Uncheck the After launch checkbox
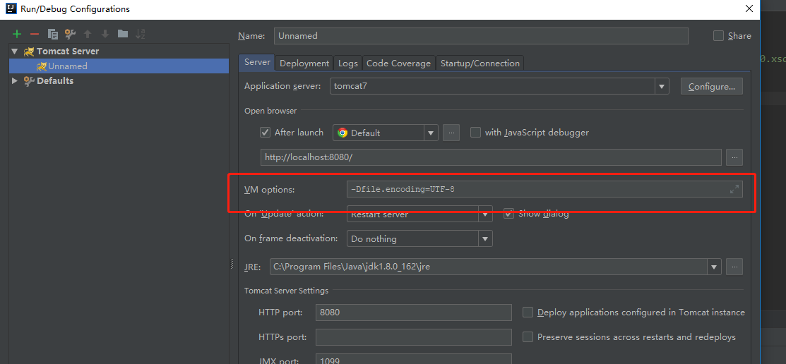The image size is (786, 364). (266, 133)
